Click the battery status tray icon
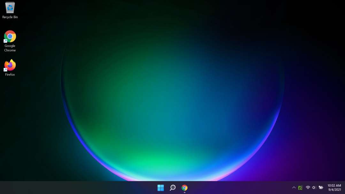Image resolution: width=345 pixels, height=194 pixels. [321, 188]
